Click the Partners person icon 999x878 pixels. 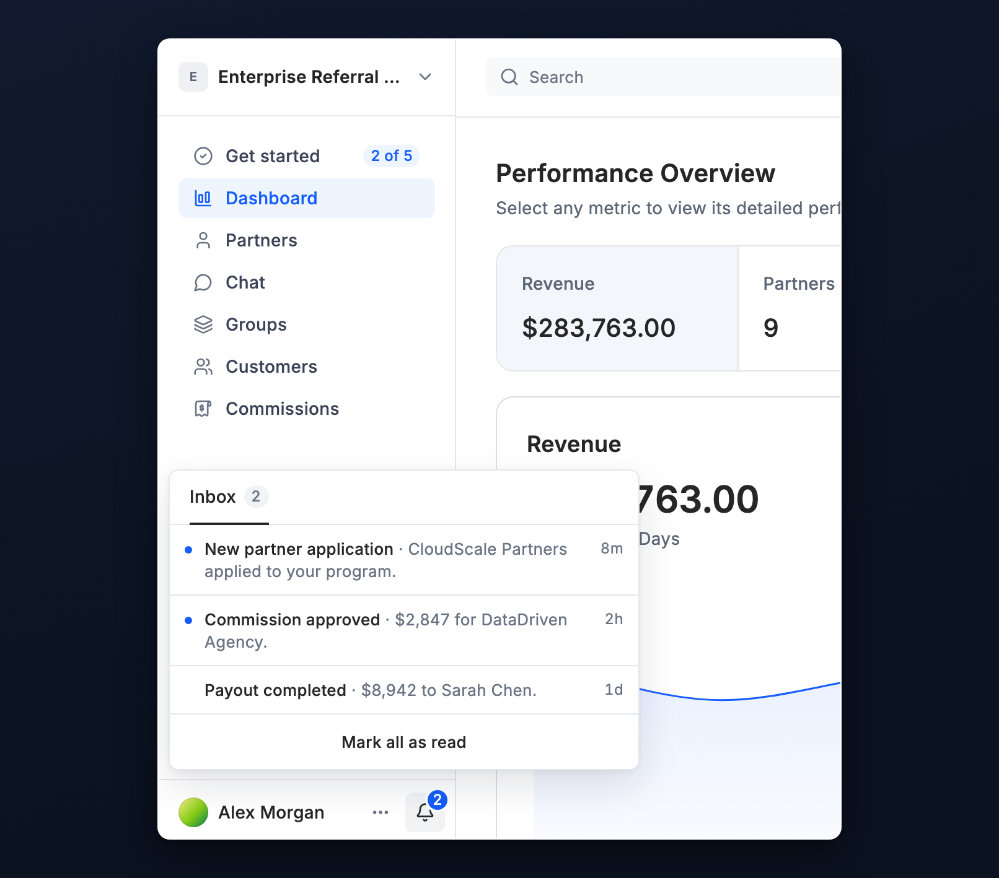coord(203,240)
